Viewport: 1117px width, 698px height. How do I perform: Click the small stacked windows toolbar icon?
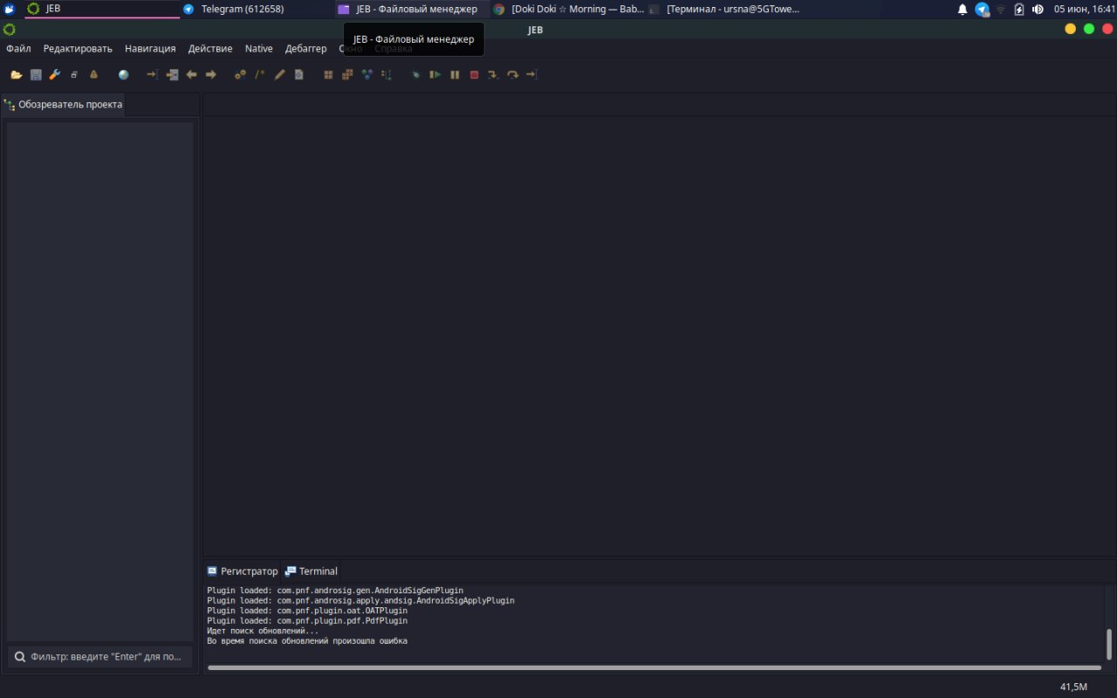click(x=74, y=75)
